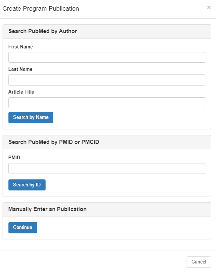
Task: Click the Article Title label
Action: click(x=21, y=92)
